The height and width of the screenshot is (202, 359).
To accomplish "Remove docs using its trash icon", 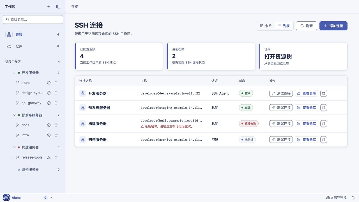I will 56,125.
